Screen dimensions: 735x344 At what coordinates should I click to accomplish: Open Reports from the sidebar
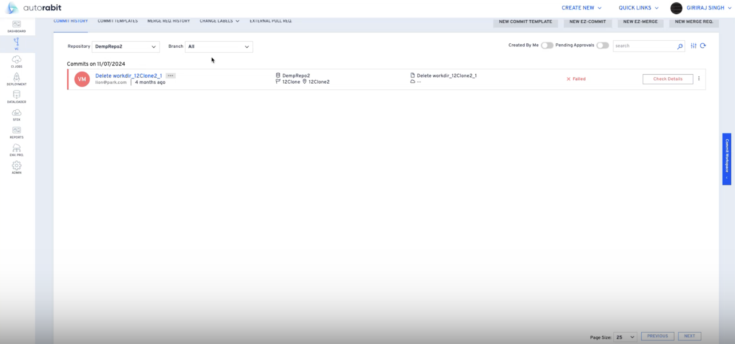coord(16,132)
